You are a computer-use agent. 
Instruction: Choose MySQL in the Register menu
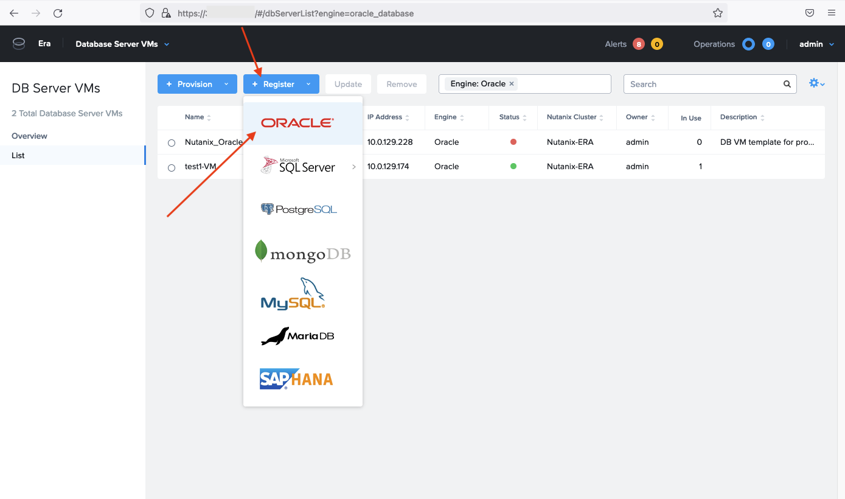[303, 294]
